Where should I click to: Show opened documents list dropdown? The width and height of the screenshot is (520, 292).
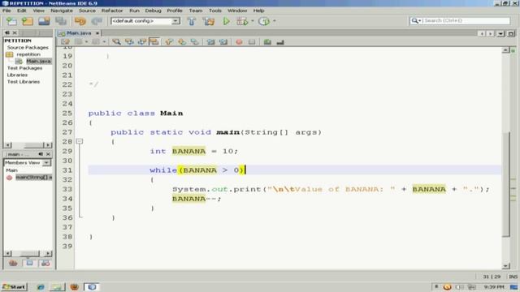(x=500, y=33)
